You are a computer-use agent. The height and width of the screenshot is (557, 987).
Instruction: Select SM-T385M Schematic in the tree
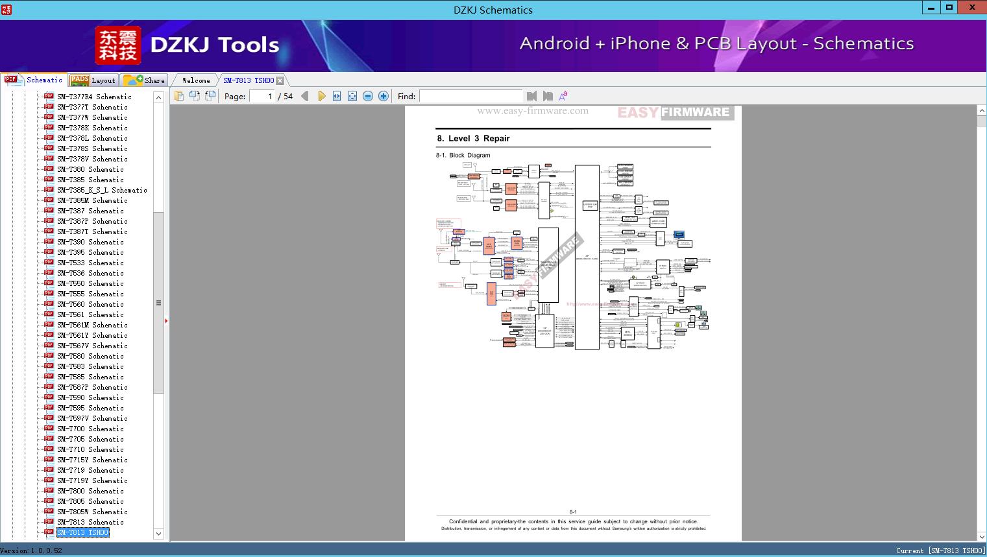(x=92, y=200)
